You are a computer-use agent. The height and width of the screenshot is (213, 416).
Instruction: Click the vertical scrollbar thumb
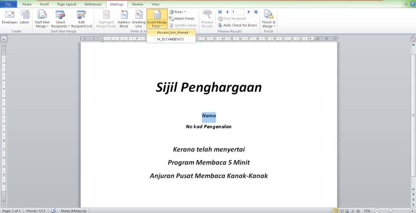pyautogui.click(x=413, y=116)
